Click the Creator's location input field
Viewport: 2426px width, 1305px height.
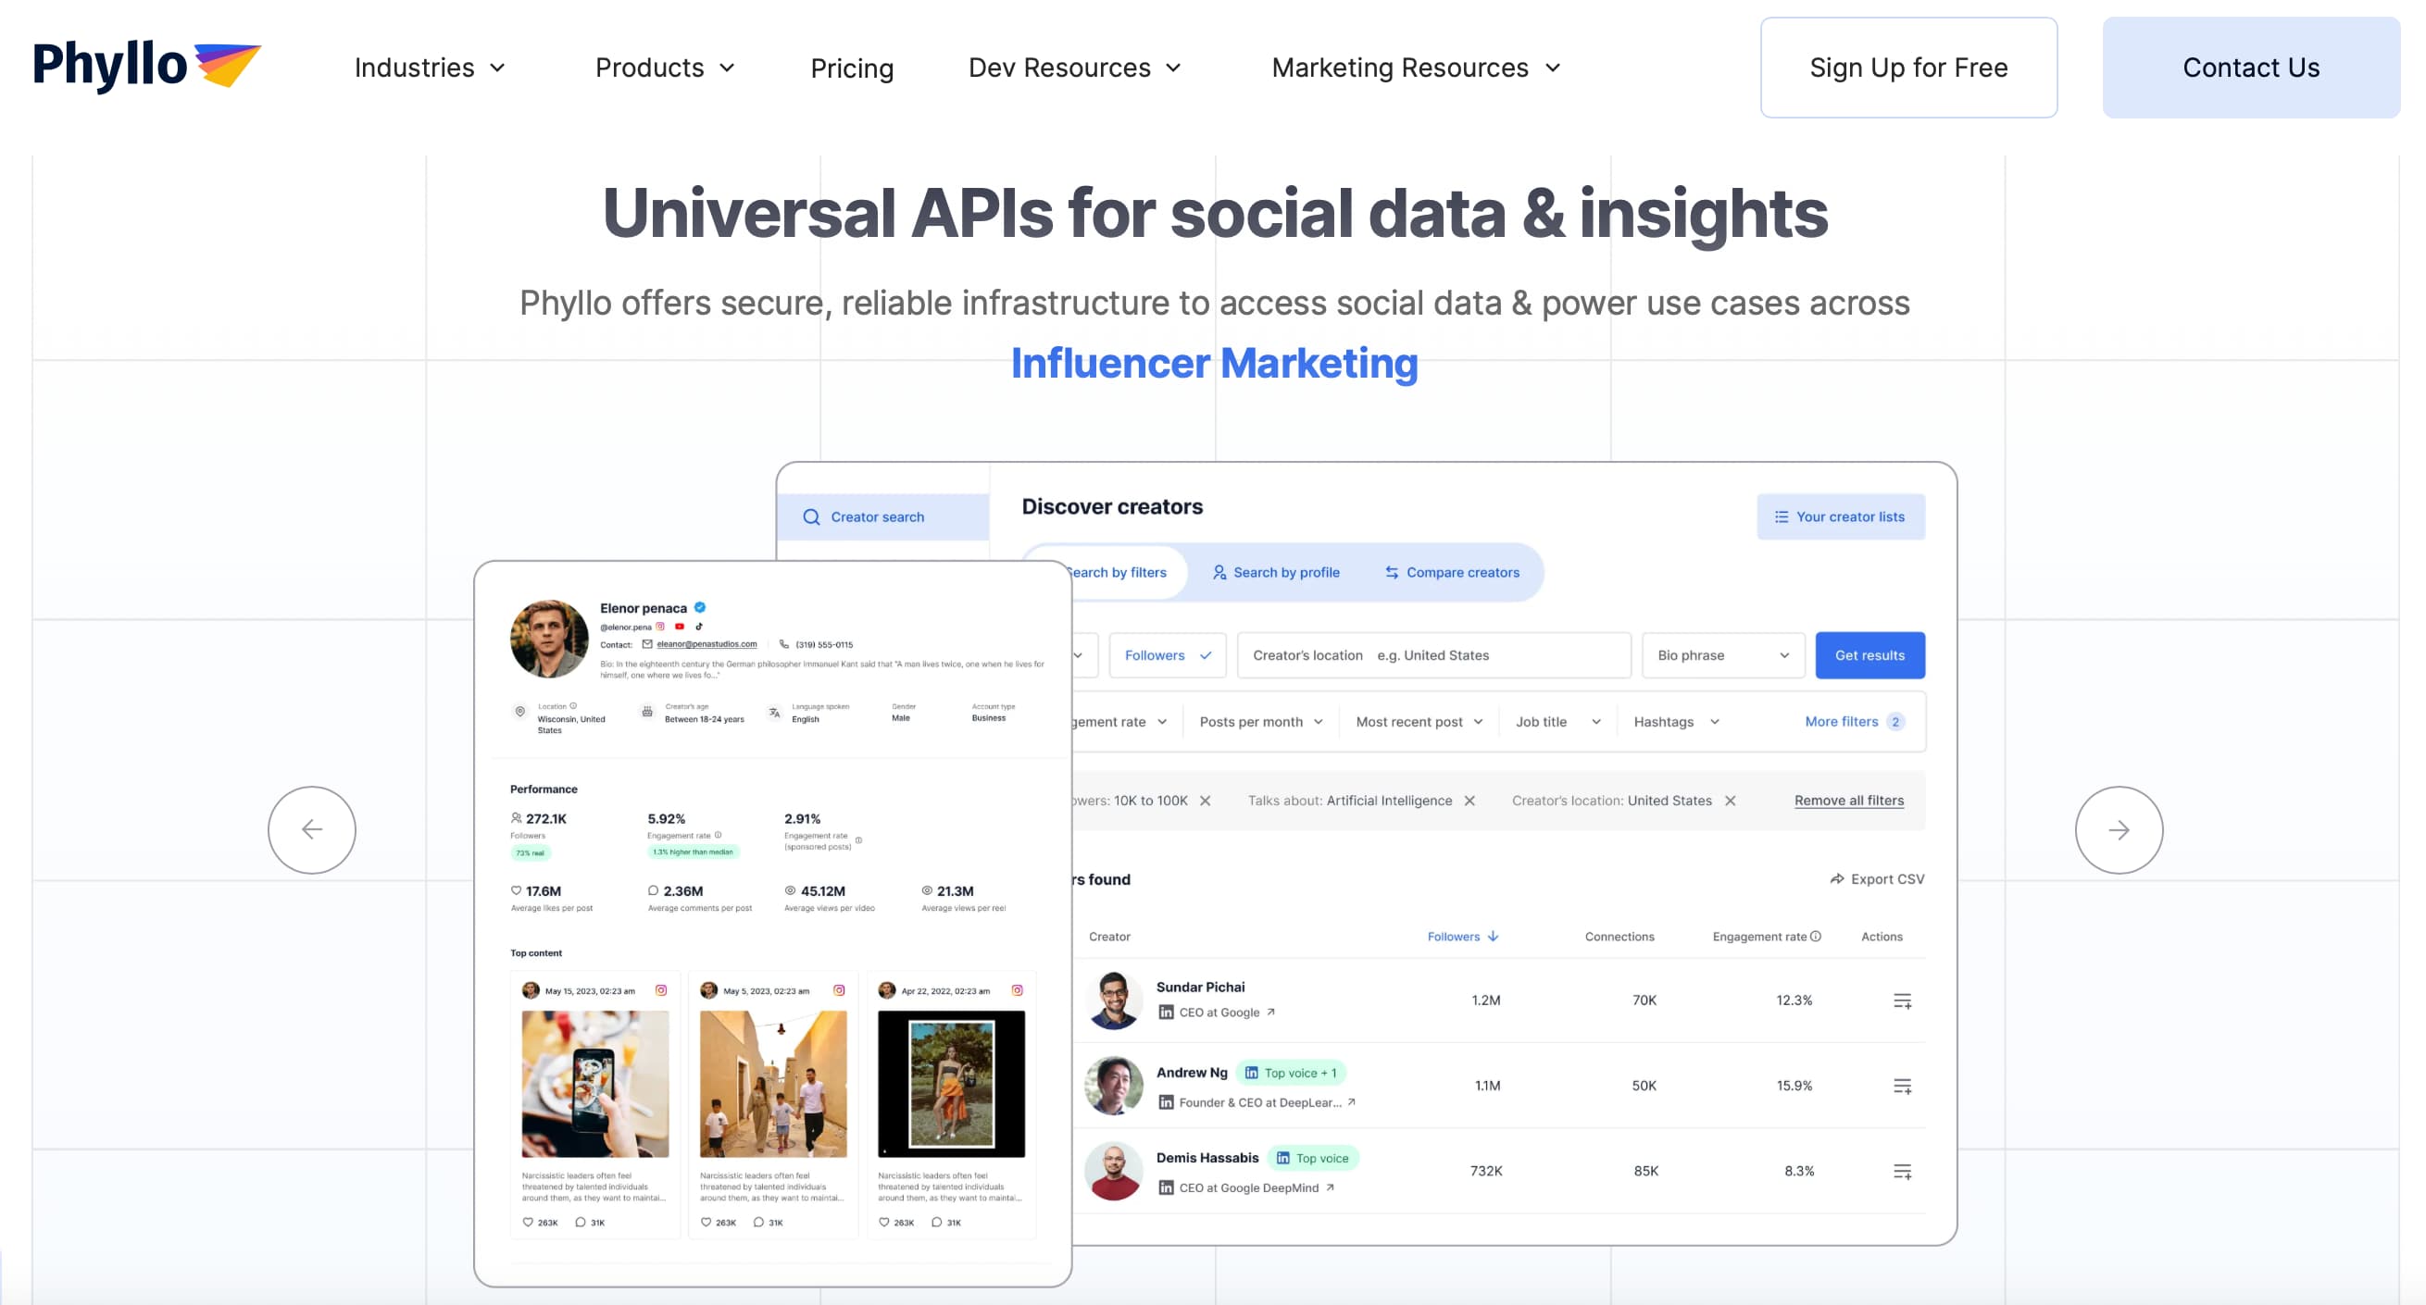click(x=1433, y=655)
